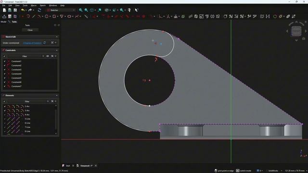The width and height of the screenshot is (308, 173).
Task: Click the Open file icon
Action: click(x=10, y=10)
